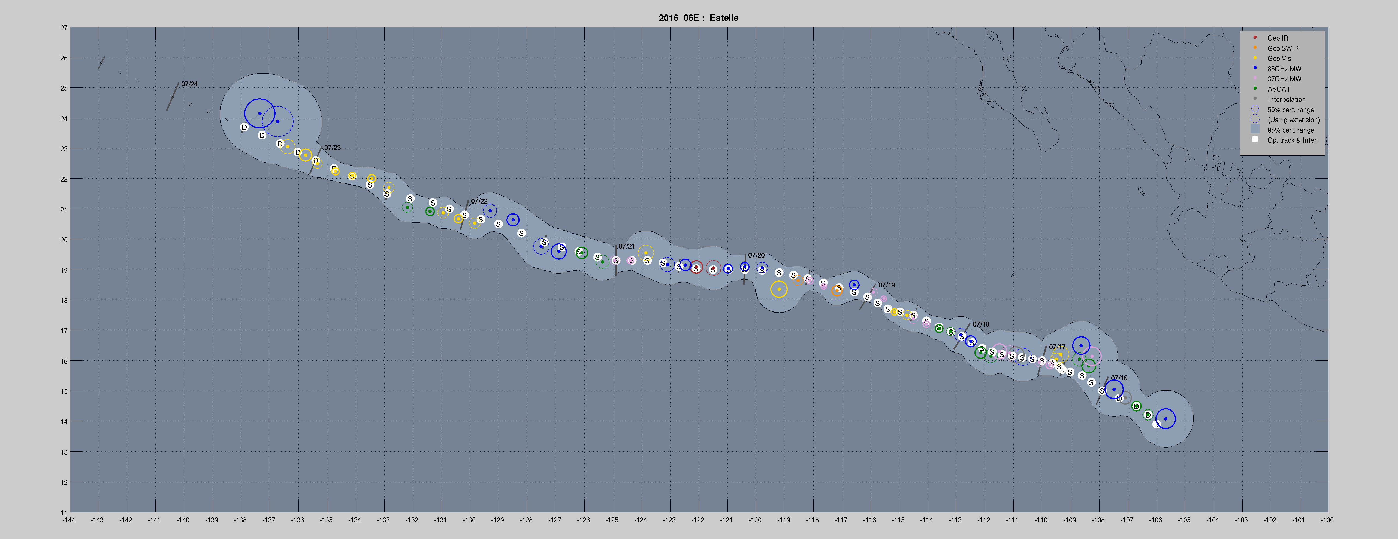This screenshot has height=539, width=1398.
Task: Select the green ASCAT legend dot
Action: [x=1255, y=88]
